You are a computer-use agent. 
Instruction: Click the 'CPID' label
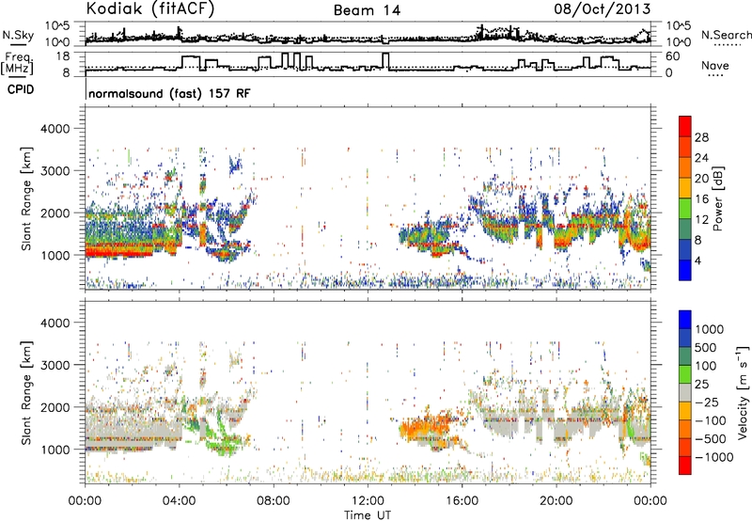tap(21, 89)
